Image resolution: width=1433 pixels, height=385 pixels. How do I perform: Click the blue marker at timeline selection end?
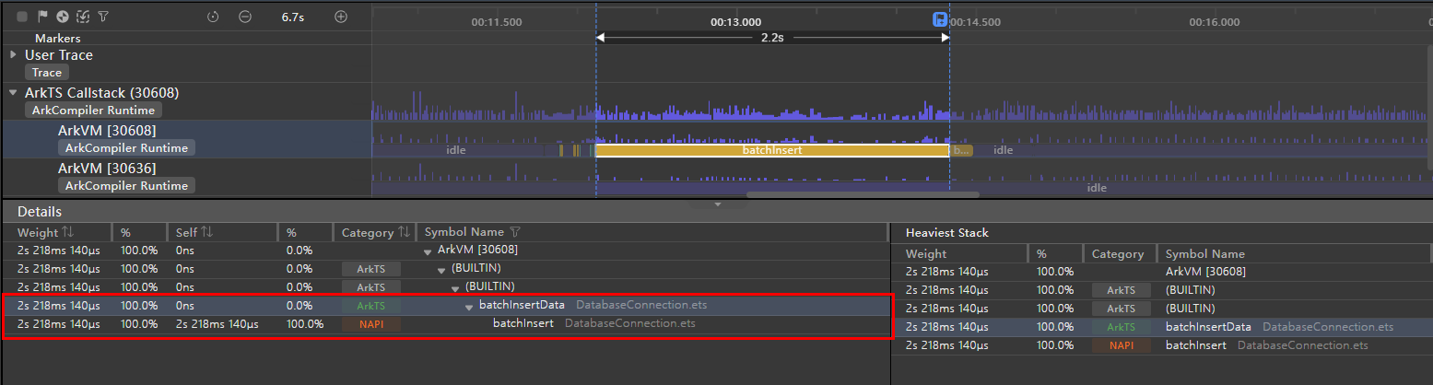coord(939,20)
